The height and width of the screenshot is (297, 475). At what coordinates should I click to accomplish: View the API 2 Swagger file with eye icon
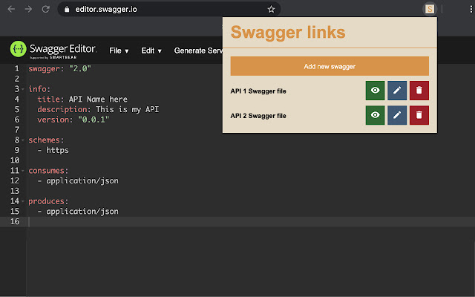[x=375, y=115]
